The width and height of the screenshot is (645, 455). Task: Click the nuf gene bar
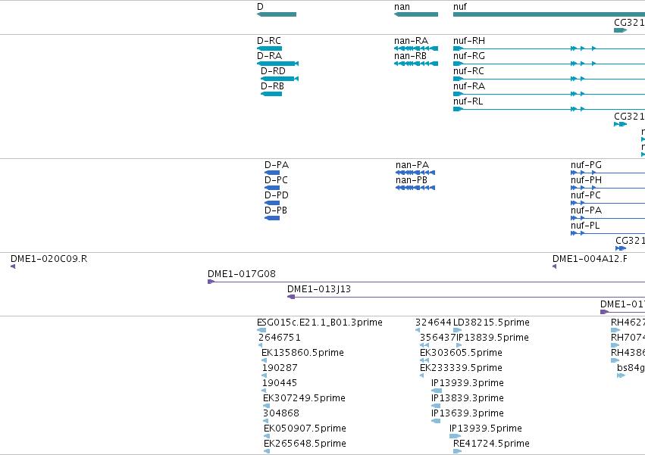click(549, 14)
